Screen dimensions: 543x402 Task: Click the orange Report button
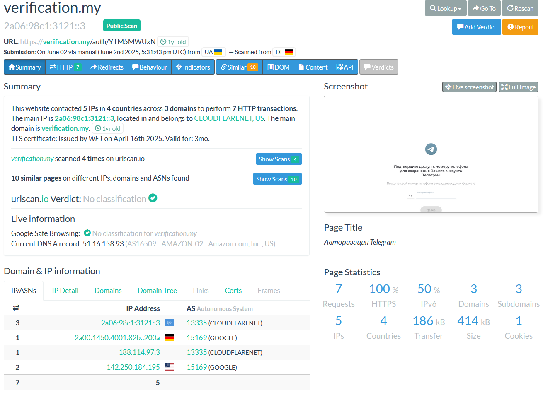coord(520,27)
